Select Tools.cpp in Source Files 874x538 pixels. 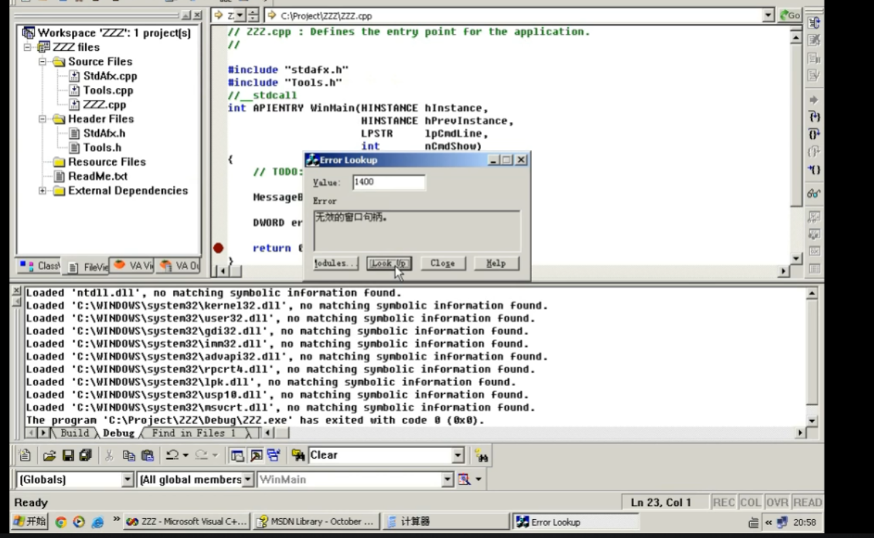(x=108, y=90)
